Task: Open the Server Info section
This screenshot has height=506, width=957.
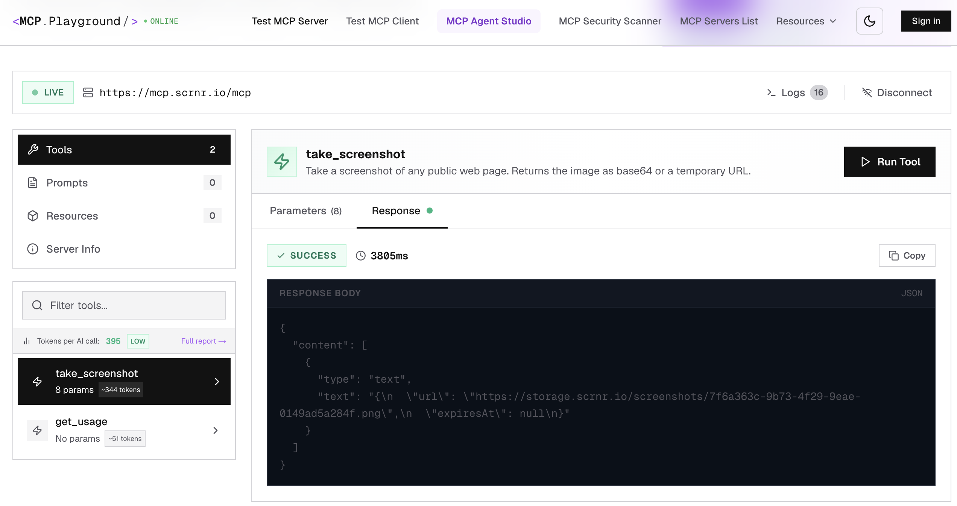Action: click(124, 249)
